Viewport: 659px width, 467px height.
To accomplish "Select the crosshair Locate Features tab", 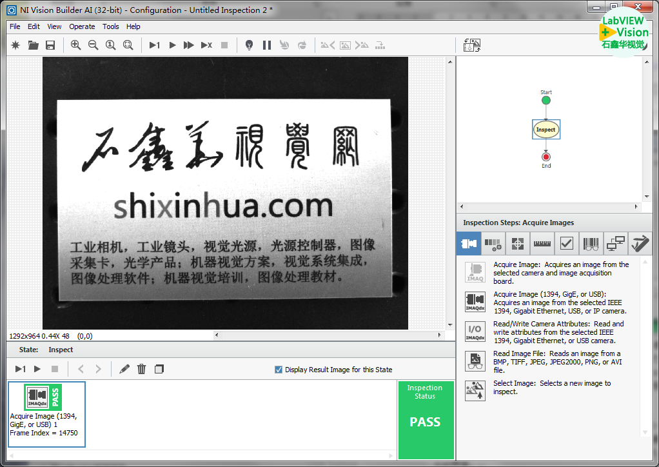I will point(517,244).
